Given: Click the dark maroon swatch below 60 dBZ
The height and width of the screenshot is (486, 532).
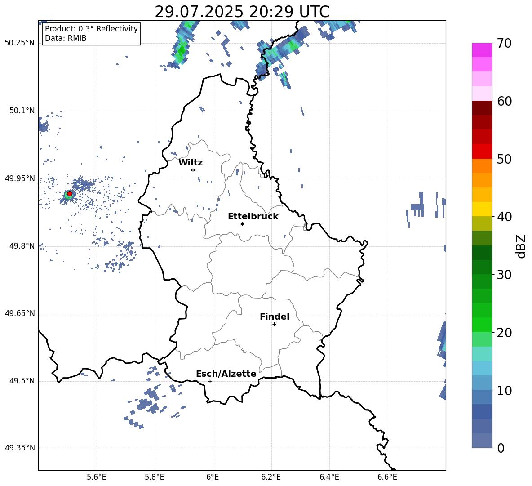Looking at the screenshot, I should (482, 107).
